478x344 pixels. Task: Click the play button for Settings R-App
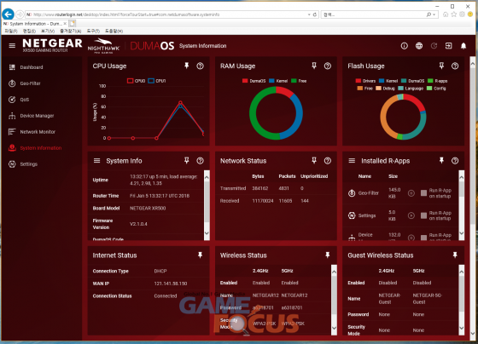tap(411, 215)
